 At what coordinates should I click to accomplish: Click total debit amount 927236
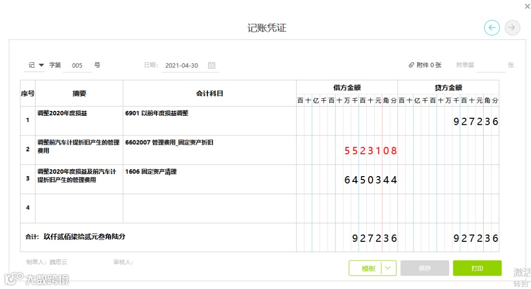[x=374, y=238]
